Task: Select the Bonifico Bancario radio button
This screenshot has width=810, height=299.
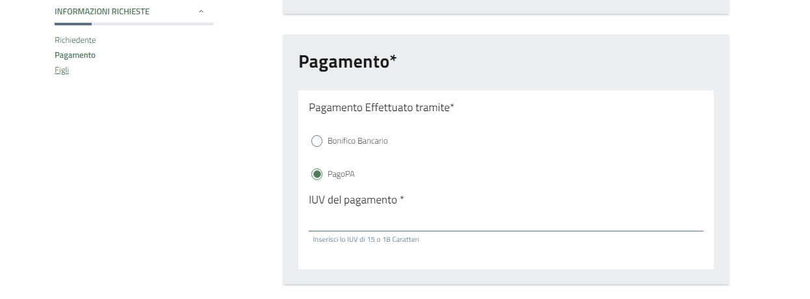Action: point(317,141)
